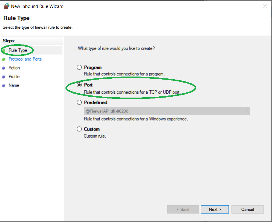The image size is (272, 222).
Task: Open the predefined rules dropdown arrow
Action: (246, 111)
